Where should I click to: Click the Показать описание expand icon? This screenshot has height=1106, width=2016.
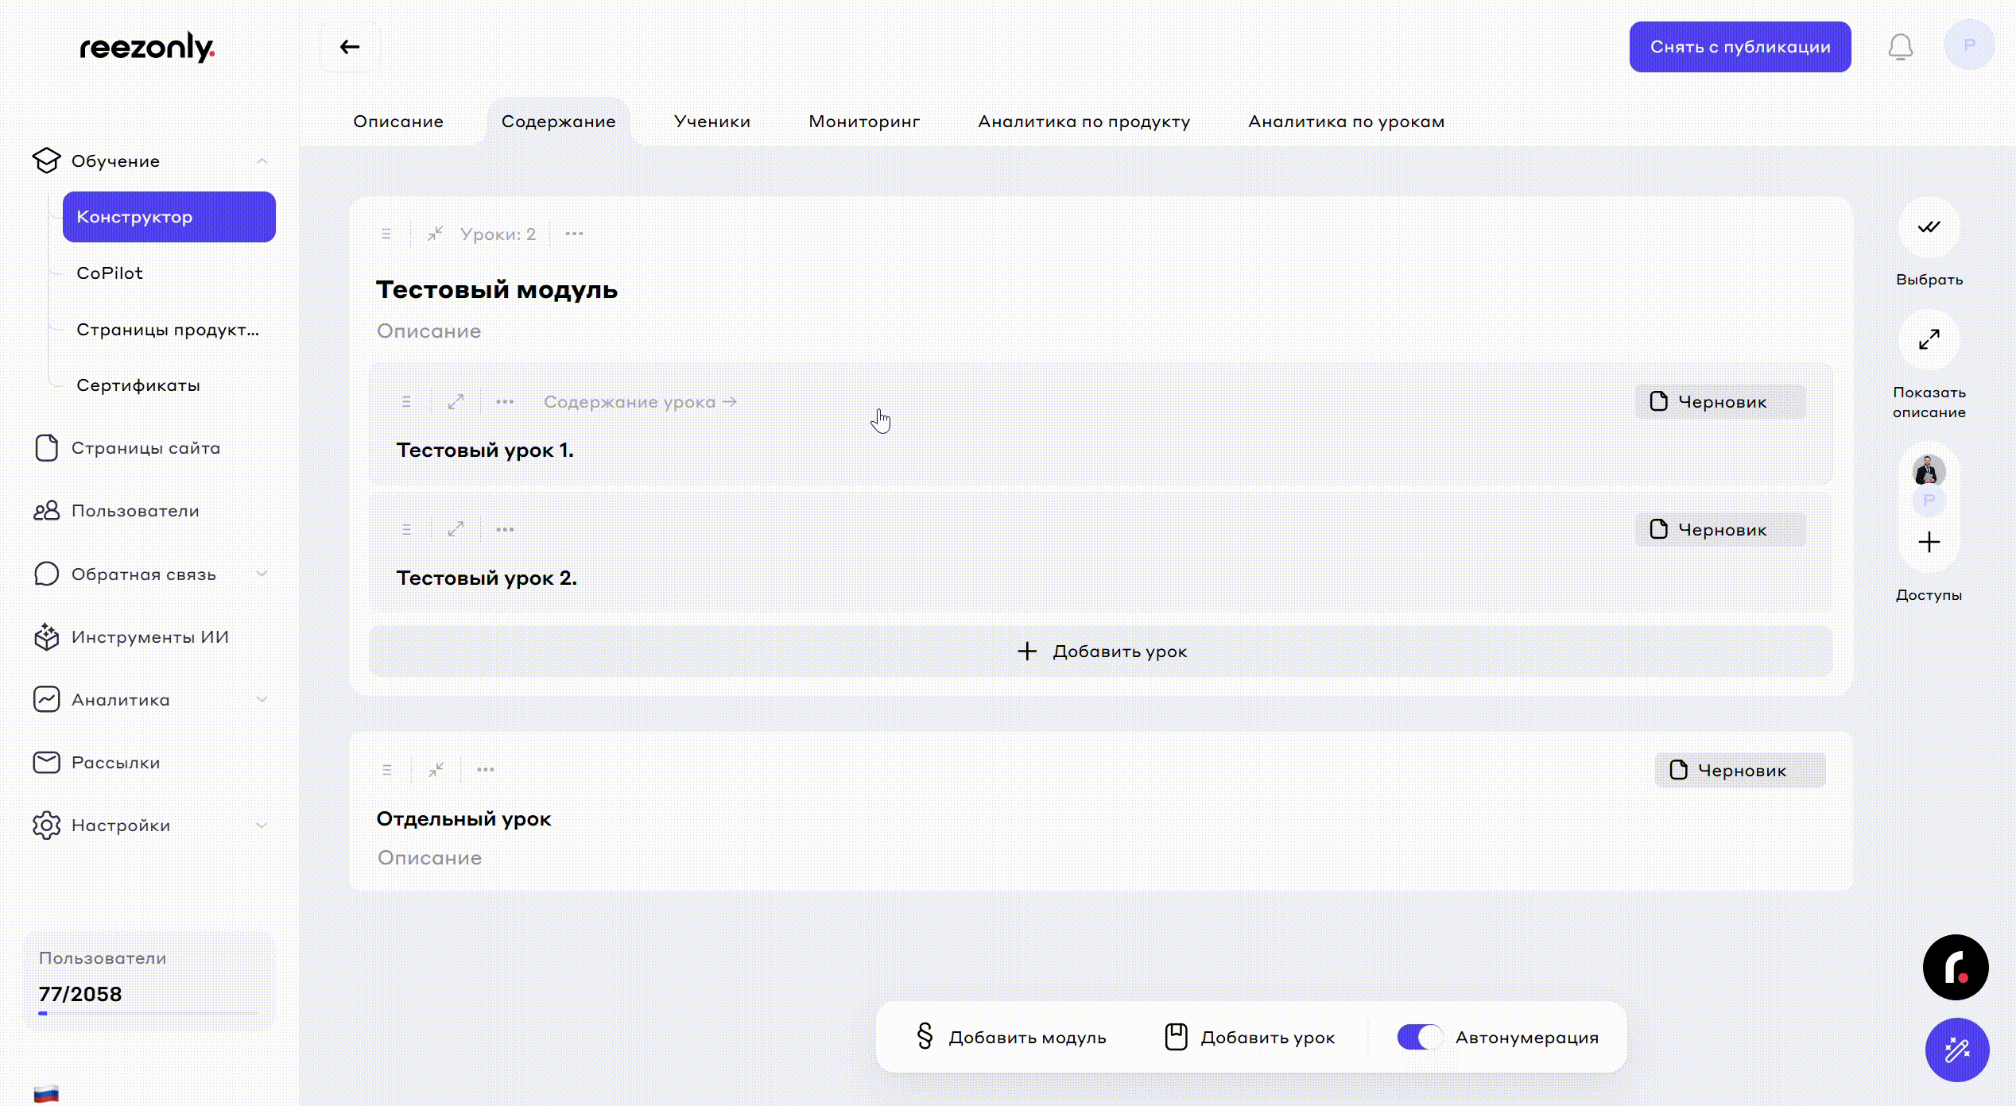point(1929,339)
